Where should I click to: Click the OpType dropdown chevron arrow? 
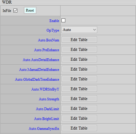point(95,30)
